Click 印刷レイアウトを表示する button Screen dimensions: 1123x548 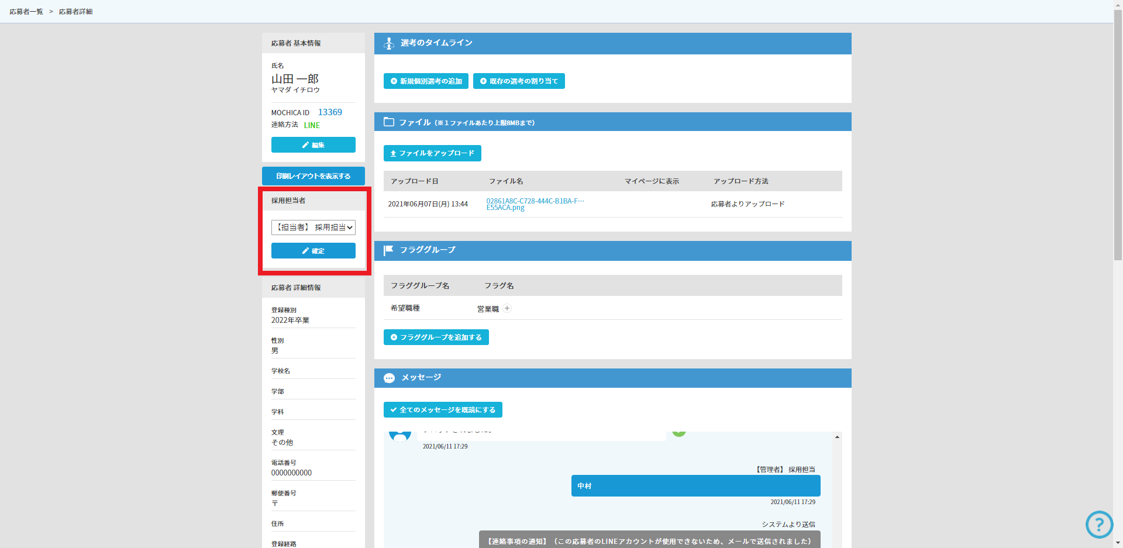click(313, 176)
